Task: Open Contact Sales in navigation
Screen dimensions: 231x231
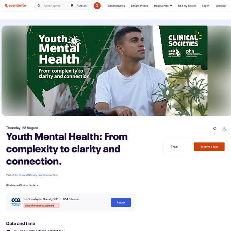Action: click(x=116, y=6)
